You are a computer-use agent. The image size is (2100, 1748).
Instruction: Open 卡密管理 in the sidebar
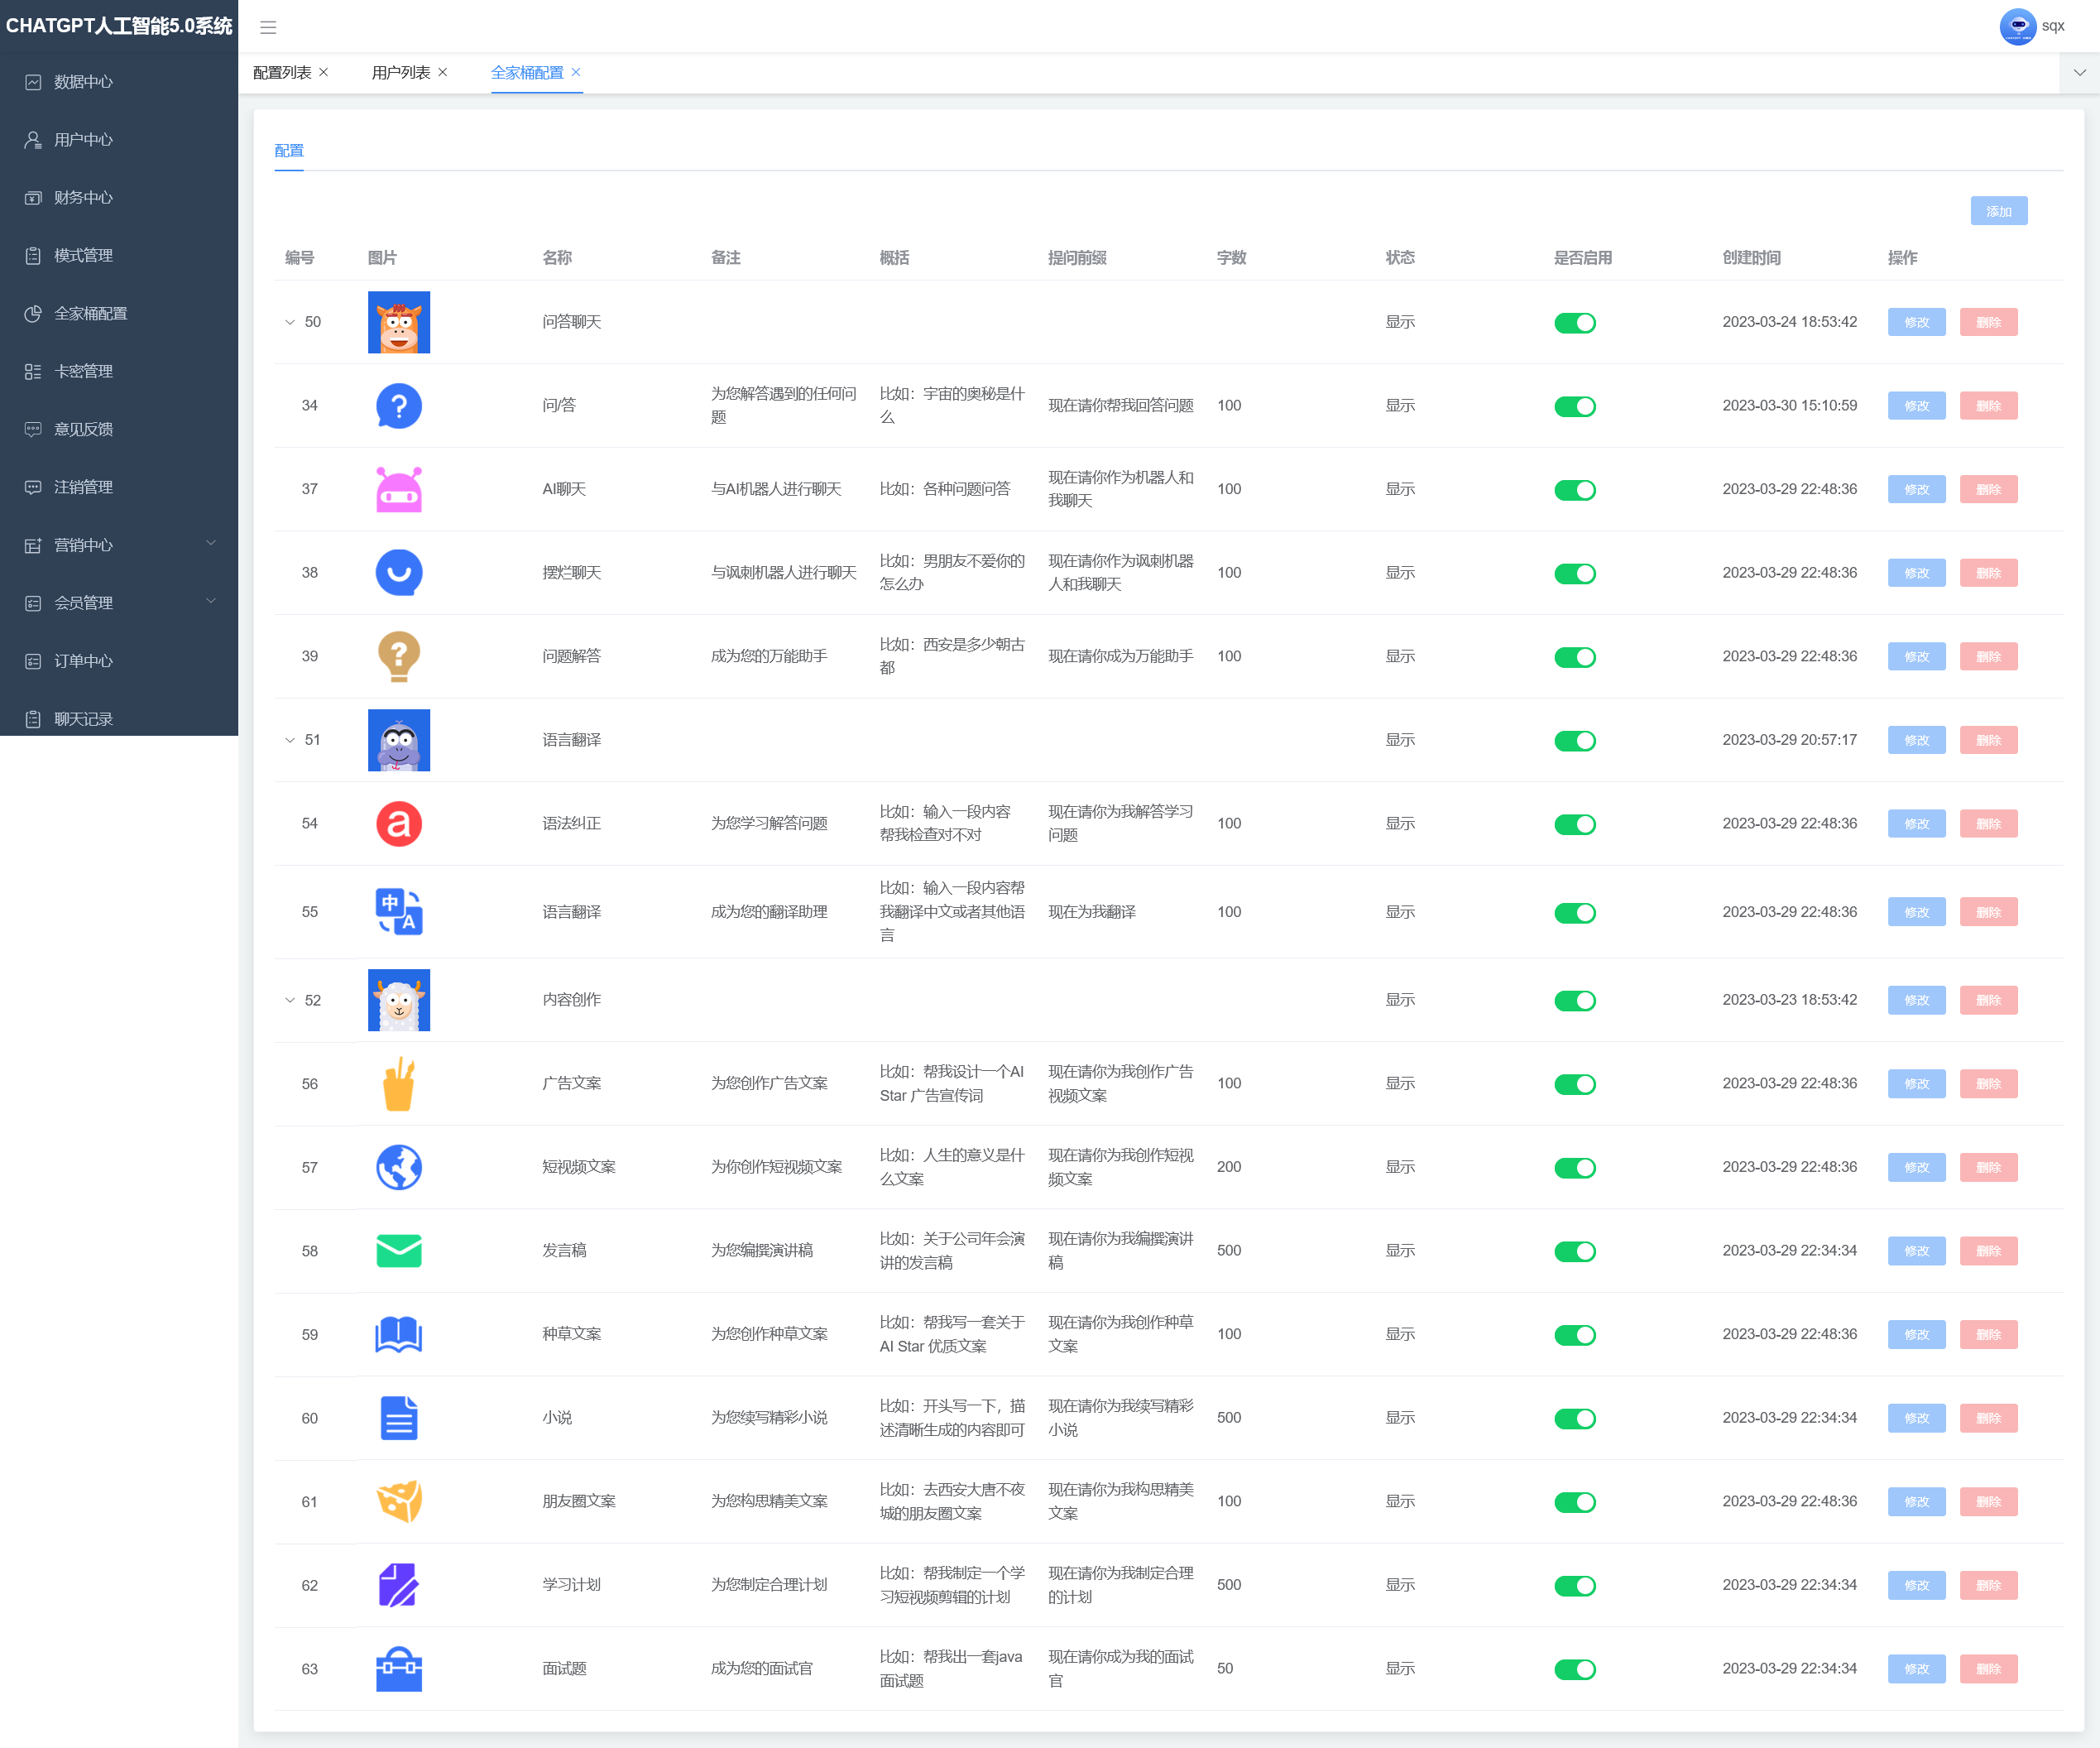pyautogui.click(x=84, y=371)
